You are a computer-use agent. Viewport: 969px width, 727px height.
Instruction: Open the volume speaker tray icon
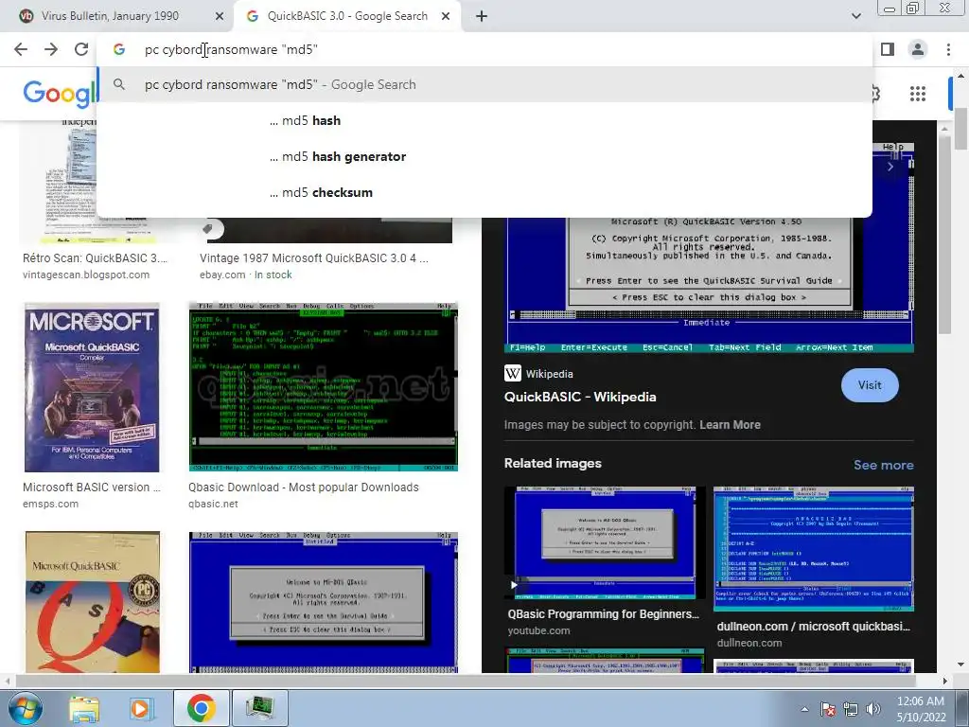coord(873,709)
